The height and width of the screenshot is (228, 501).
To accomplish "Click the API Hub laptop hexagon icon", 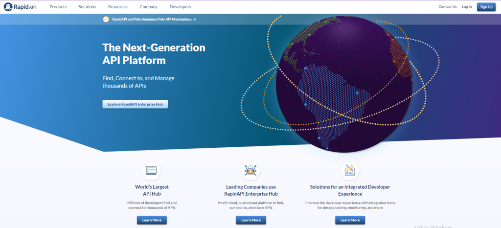I will (x=152, y=171).
